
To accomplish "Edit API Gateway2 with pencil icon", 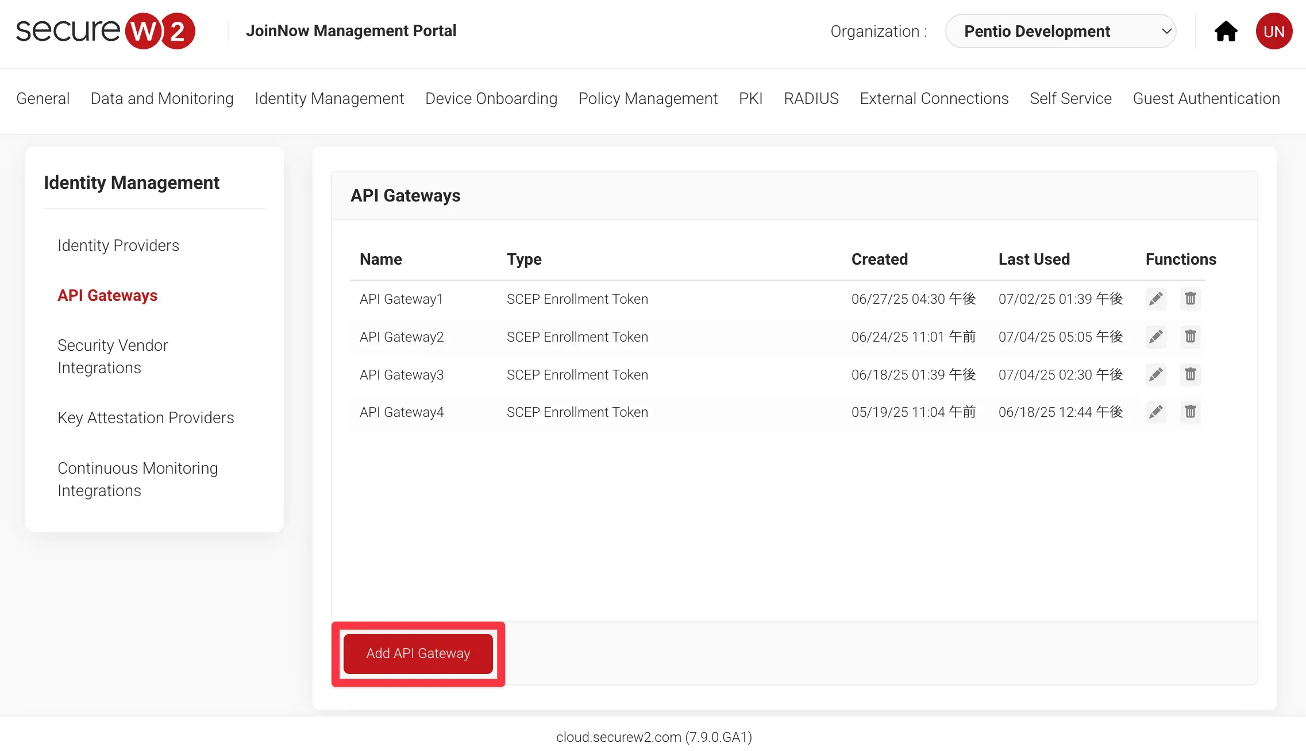I will (1155, 336).
